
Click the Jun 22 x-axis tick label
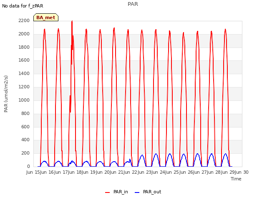point(131,172)
